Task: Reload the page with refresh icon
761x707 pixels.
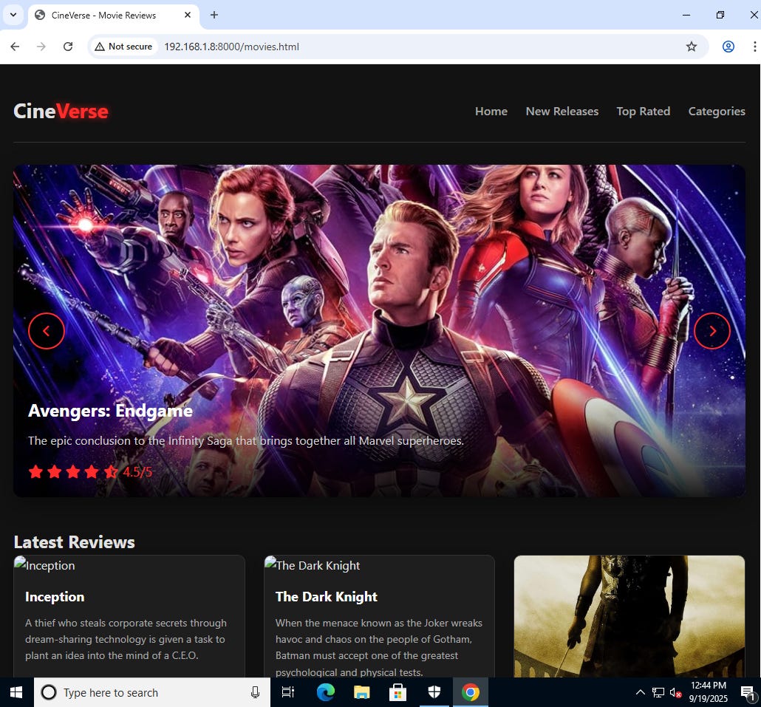Action: [68, 47]
